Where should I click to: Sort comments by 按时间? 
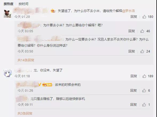23,4
